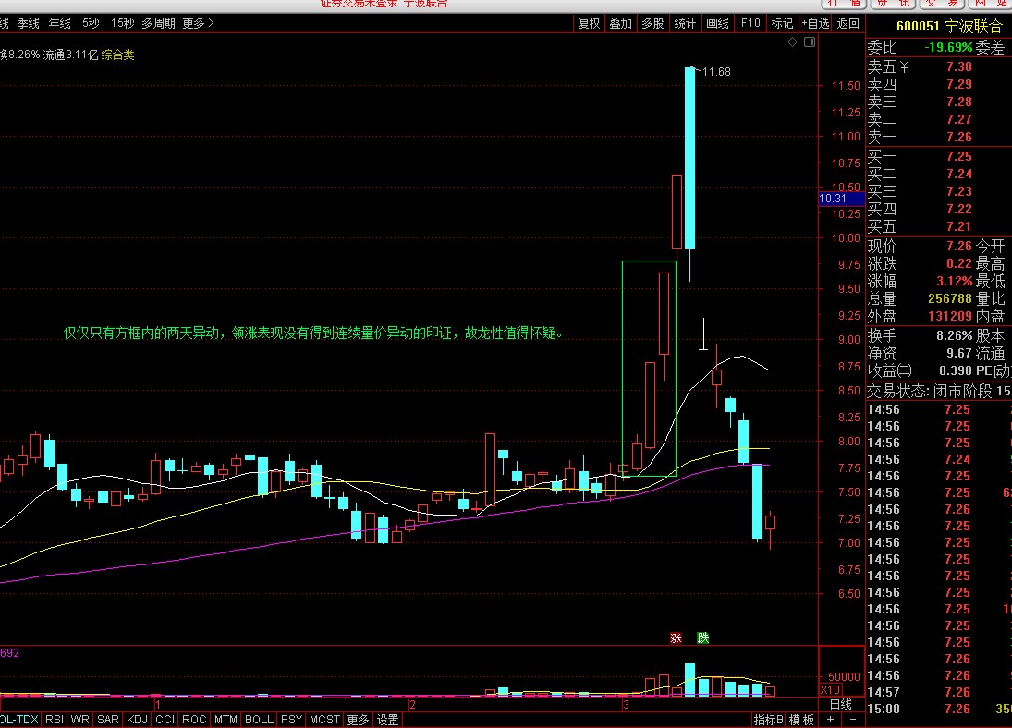This screenshot has width=1012, height=728.
Task: Click the 600051 宁波联合 stock title
Action: coord(949,27)
